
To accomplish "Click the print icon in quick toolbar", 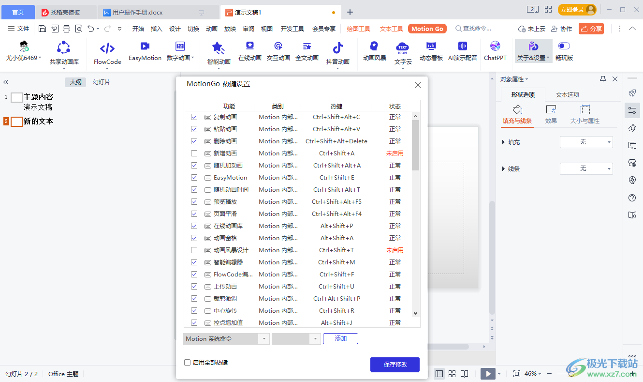I will (66, 29).
